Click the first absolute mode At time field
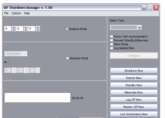The height and width of the screenshot is (118, 165). [8, 70]
